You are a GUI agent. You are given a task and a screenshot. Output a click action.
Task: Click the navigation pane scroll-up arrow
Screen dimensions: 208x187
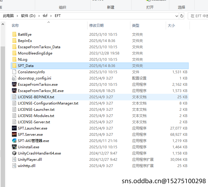(x=3, y=24)
